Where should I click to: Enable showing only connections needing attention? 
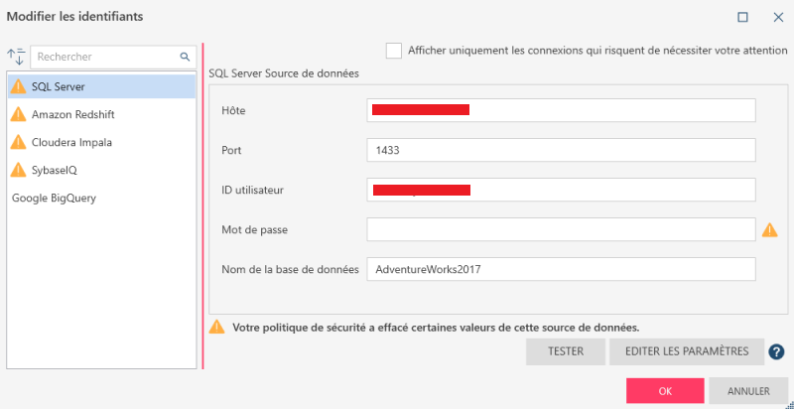pos(394,50)
